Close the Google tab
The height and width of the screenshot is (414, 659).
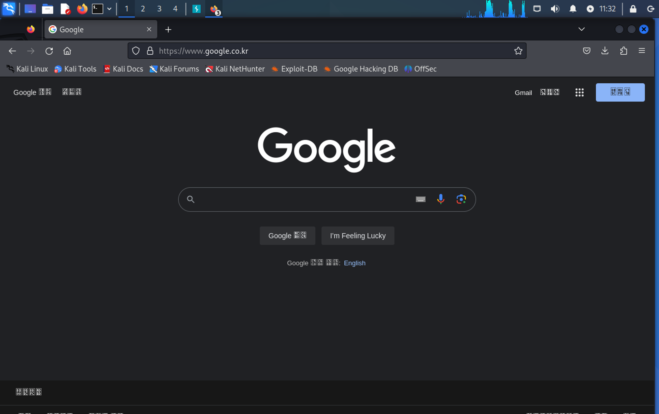pos(149,29)
